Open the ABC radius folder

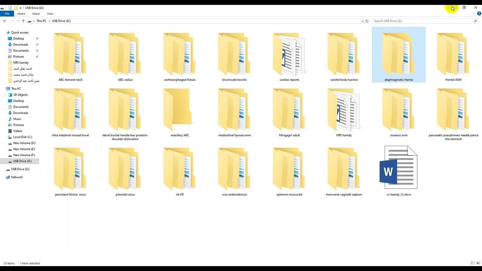[x=125, y=57]
